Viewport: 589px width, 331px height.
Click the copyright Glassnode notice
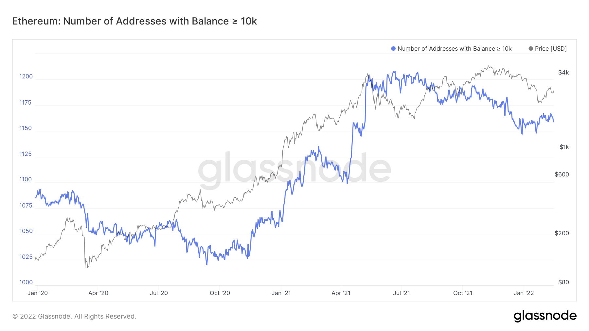74,316
